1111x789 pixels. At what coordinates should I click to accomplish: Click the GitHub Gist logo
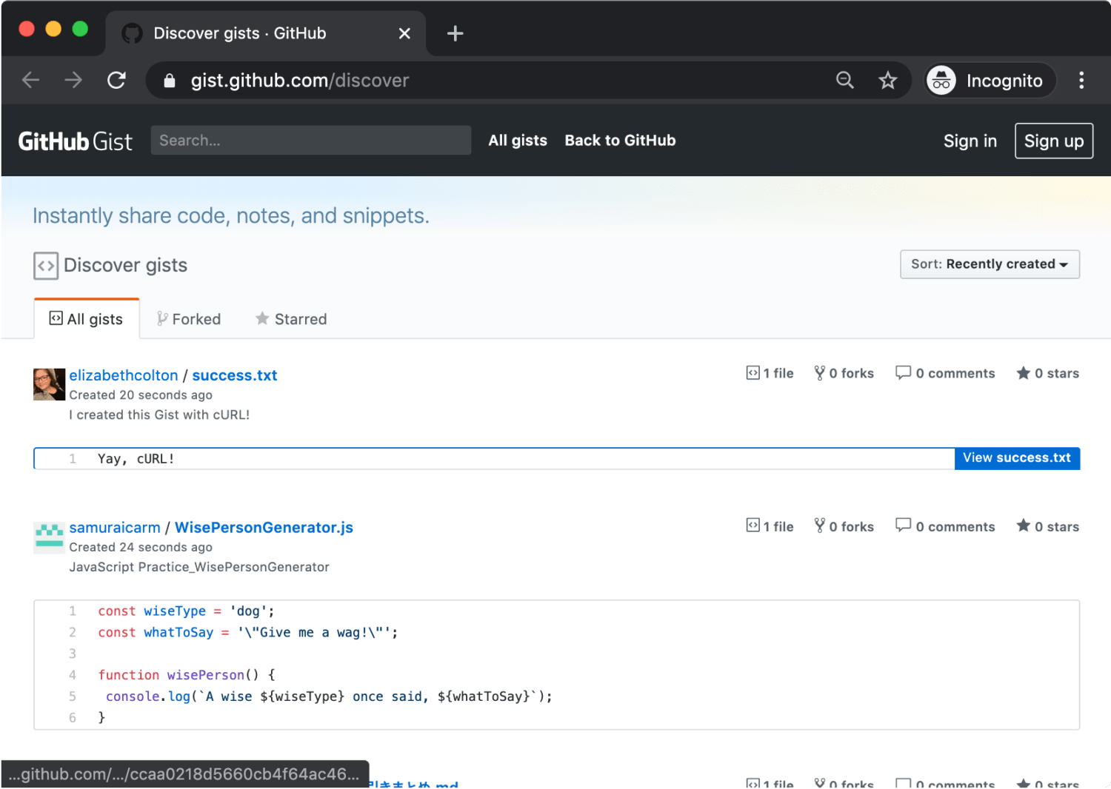(x=75, y=141)
